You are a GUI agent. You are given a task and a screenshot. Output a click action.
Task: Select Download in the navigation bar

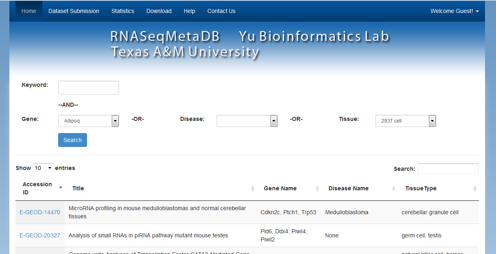(x=159, y=11)
